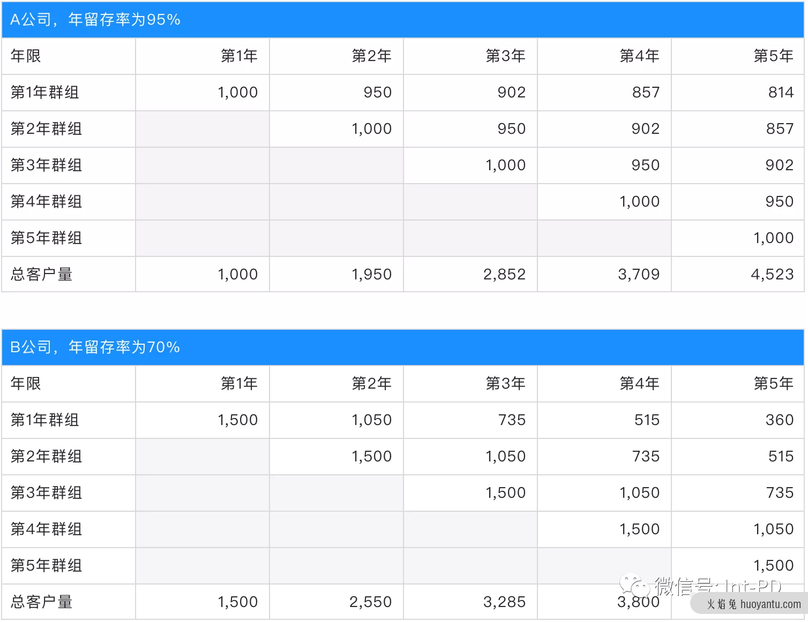Click '857' in A公司 第1年群组 row
This screenshot has height=622, width=808.
click(x=646, y=93)
